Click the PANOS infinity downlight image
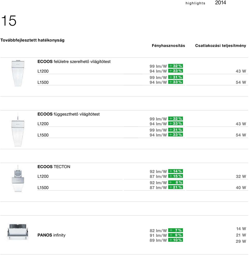The image size is (249, 255). coord(18,232)
